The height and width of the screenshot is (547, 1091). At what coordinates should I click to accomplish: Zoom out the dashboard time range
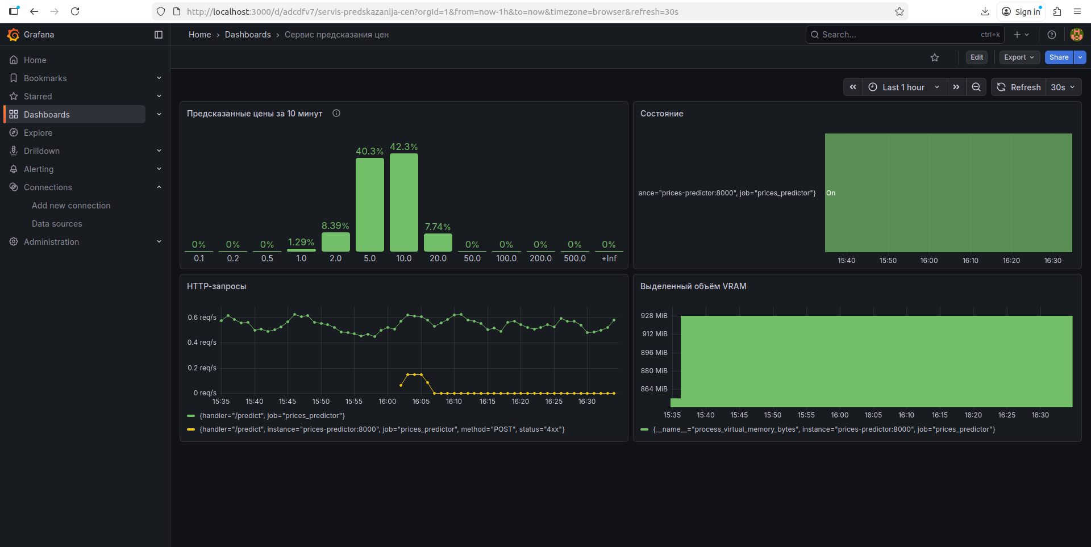click(976, 87)
